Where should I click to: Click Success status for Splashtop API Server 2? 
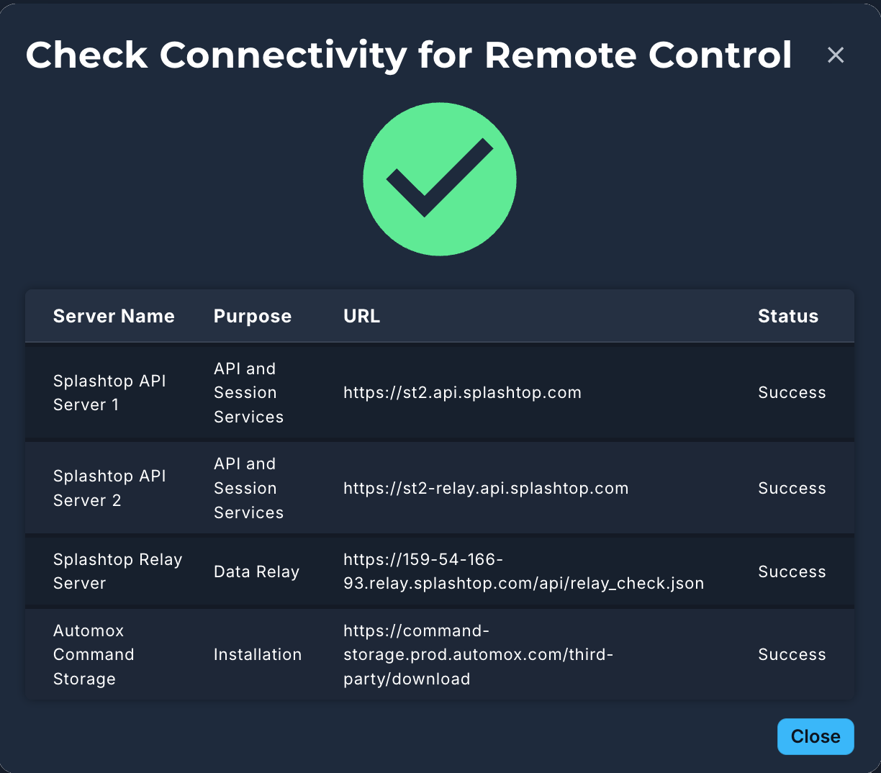[792, 488]
